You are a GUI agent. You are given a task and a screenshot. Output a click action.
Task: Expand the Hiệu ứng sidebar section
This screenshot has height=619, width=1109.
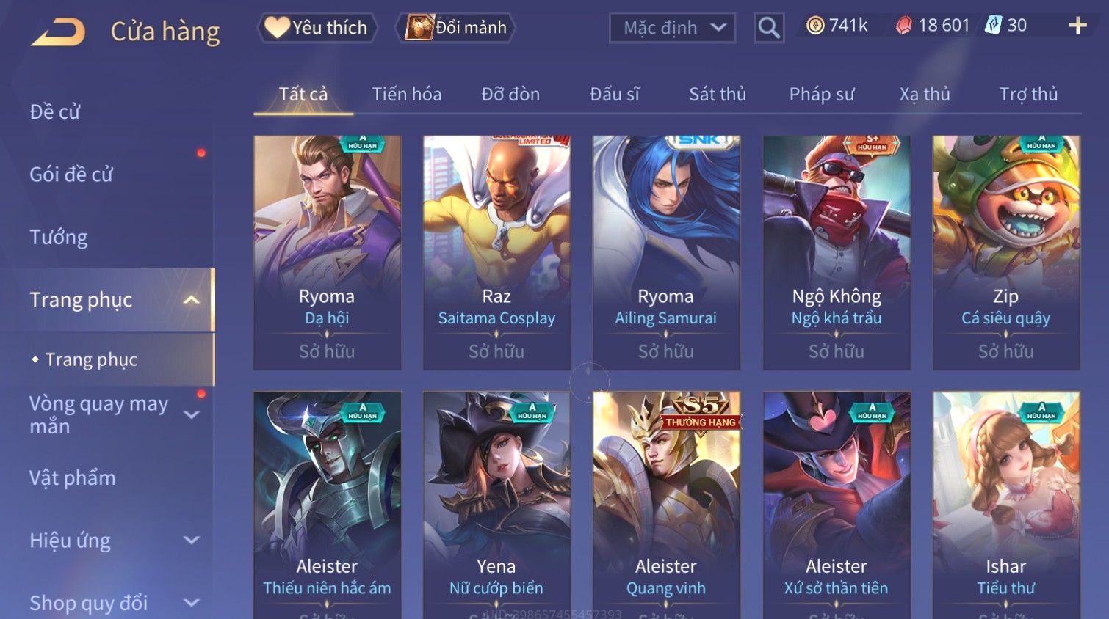click(192, 541)
